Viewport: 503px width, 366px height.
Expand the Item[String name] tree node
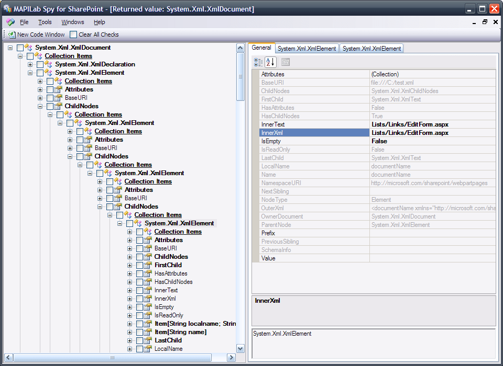129,332
